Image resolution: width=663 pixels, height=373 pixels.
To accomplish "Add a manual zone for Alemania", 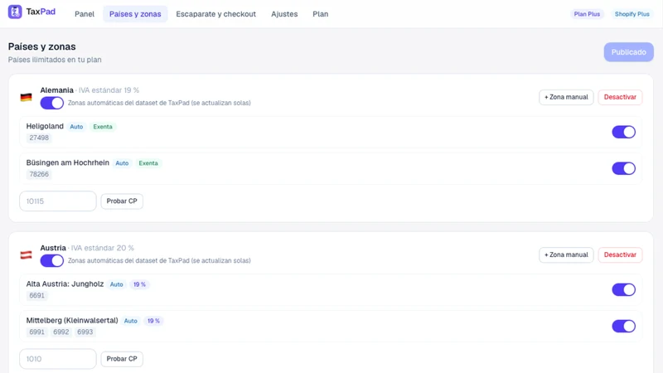I will pos(566,97).
